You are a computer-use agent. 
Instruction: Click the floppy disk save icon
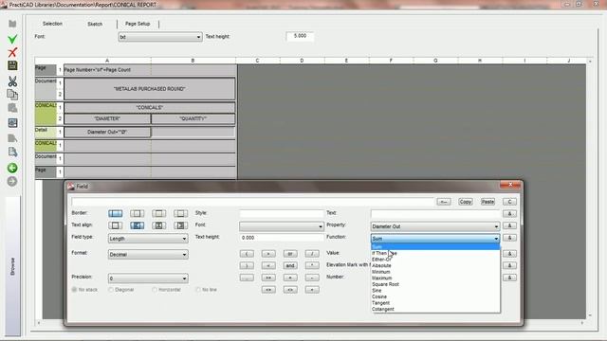coord(12,65)
